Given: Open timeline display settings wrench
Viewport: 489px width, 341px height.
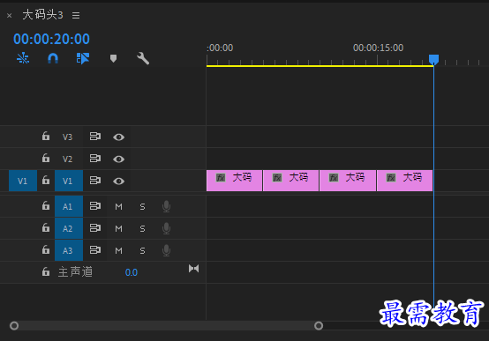Looking at the screenshot, I should [143, 58].
